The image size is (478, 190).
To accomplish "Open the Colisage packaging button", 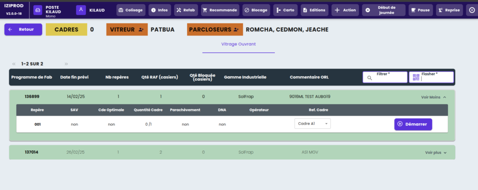I will (130, 10).
